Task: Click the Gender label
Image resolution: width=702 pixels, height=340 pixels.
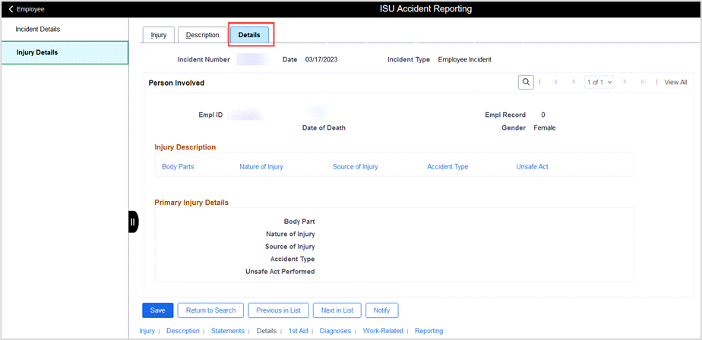Action: point(514,128)
